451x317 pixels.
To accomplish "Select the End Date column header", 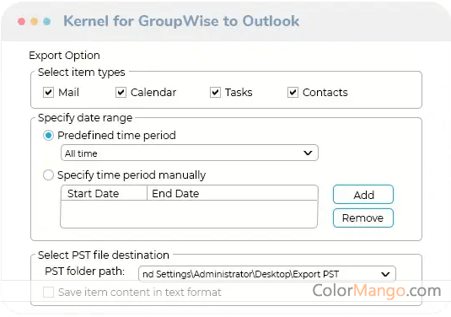I will (x=233, y=193).
